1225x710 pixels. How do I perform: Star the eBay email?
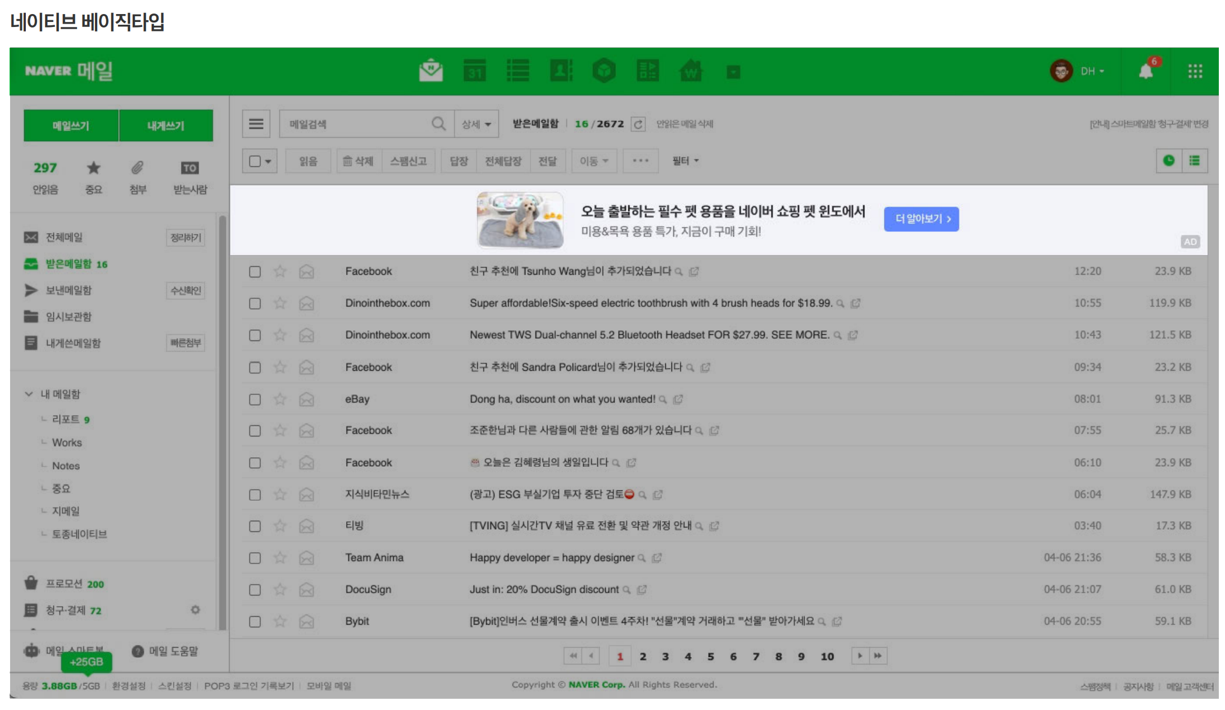pos(280,399)
